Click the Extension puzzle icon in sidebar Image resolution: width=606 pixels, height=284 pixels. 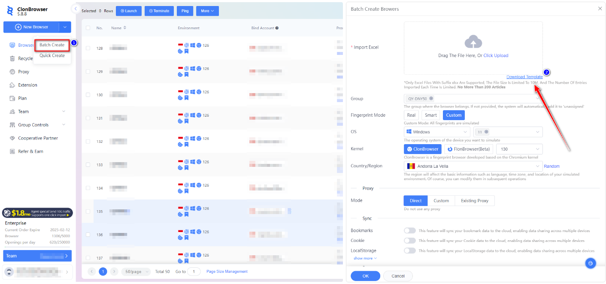[12, 85]
